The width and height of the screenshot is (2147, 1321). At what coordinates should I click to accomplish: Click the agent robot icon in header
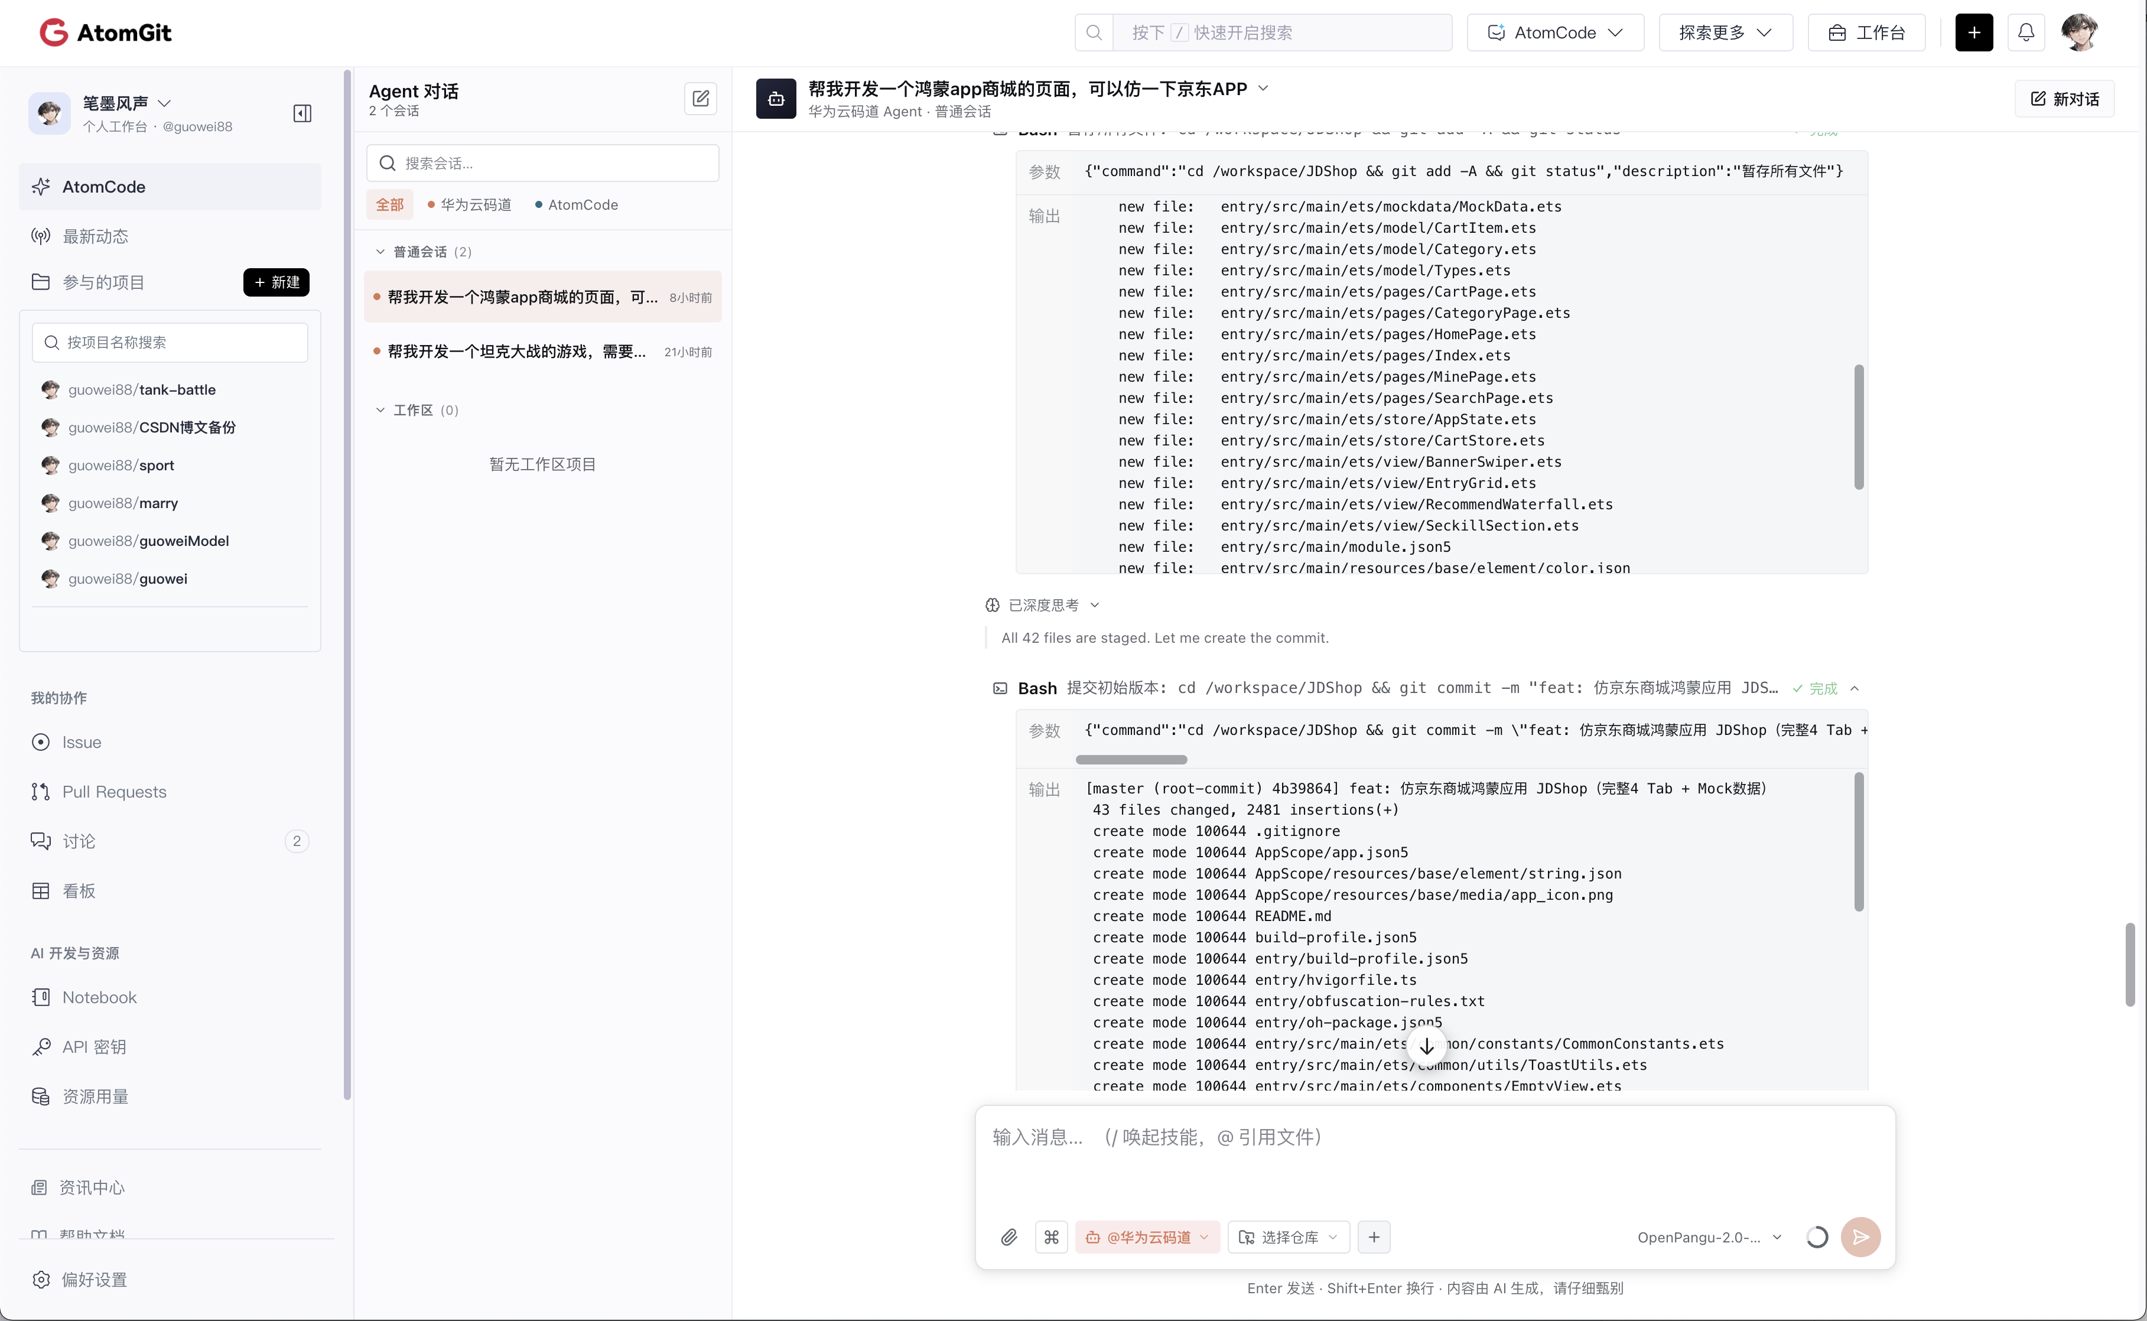coord(776,99)
